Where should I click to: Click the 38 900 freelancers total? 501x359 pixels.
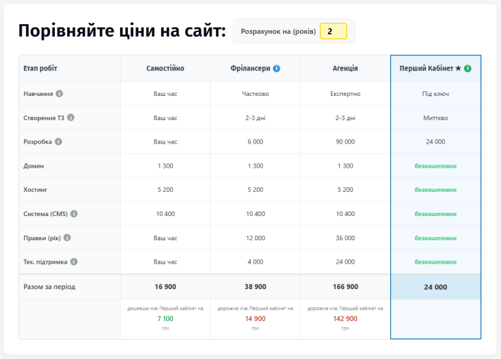click(x=255, y=287)
